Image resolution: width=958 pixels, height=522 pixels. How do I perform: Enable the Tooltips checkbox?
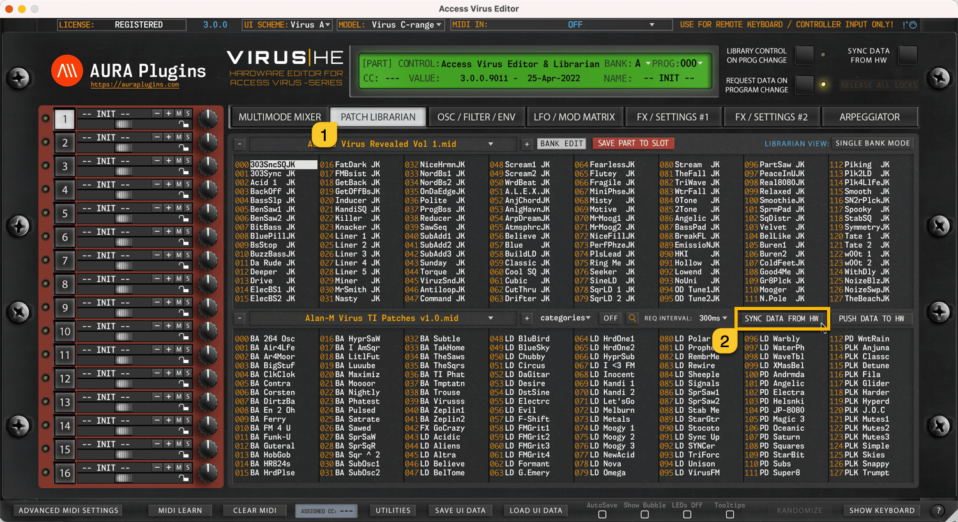(x=729, y=514)
